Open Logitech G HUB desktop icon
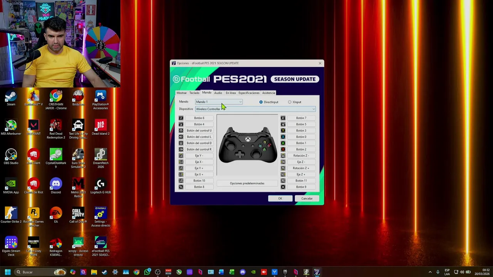The width and height of the screenshot is (493, 277). point(101,186)
